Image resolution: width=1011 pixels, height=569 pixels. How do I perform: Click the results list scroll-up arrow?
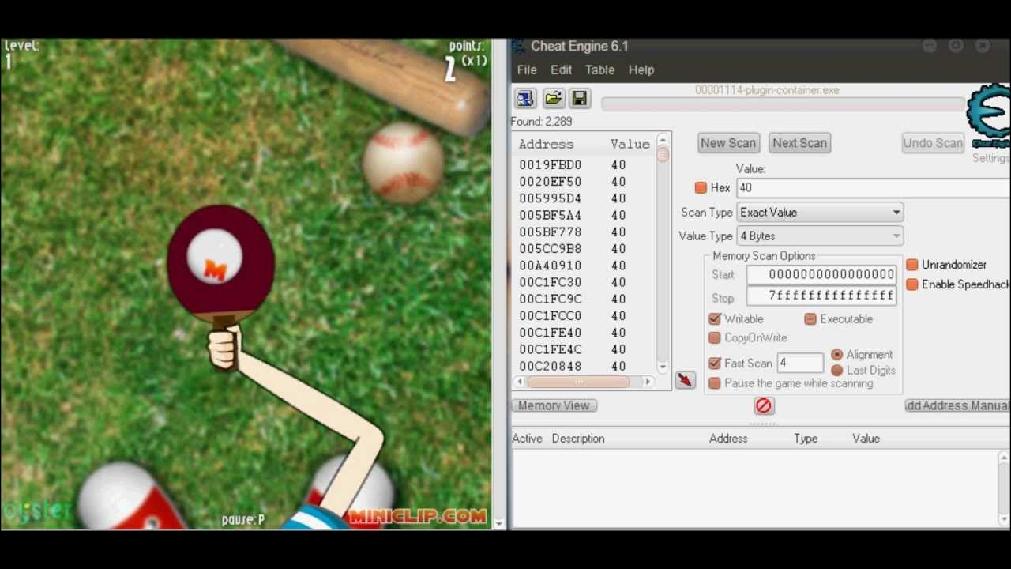click(x=662, y=141)
